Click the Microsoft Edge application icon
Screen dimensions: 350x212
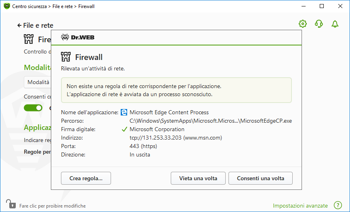click(x=125, y=112)
